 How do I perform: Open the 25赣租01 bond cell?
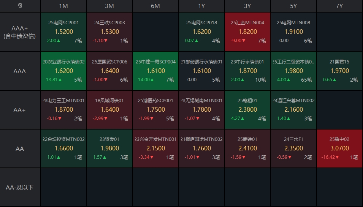[x=247, y=110]
